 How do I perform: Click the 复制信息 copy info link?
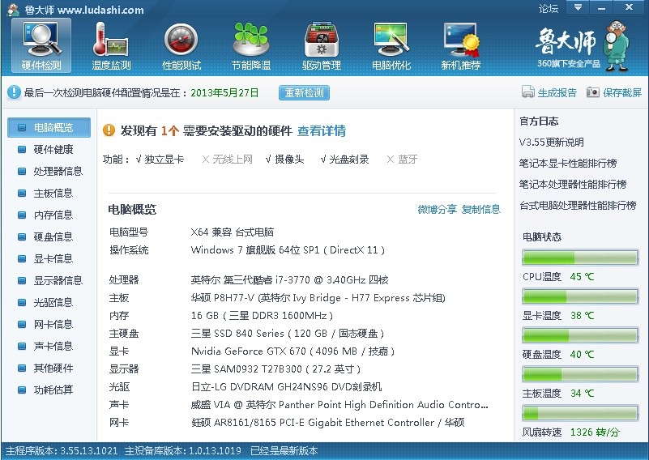point(481,210)
